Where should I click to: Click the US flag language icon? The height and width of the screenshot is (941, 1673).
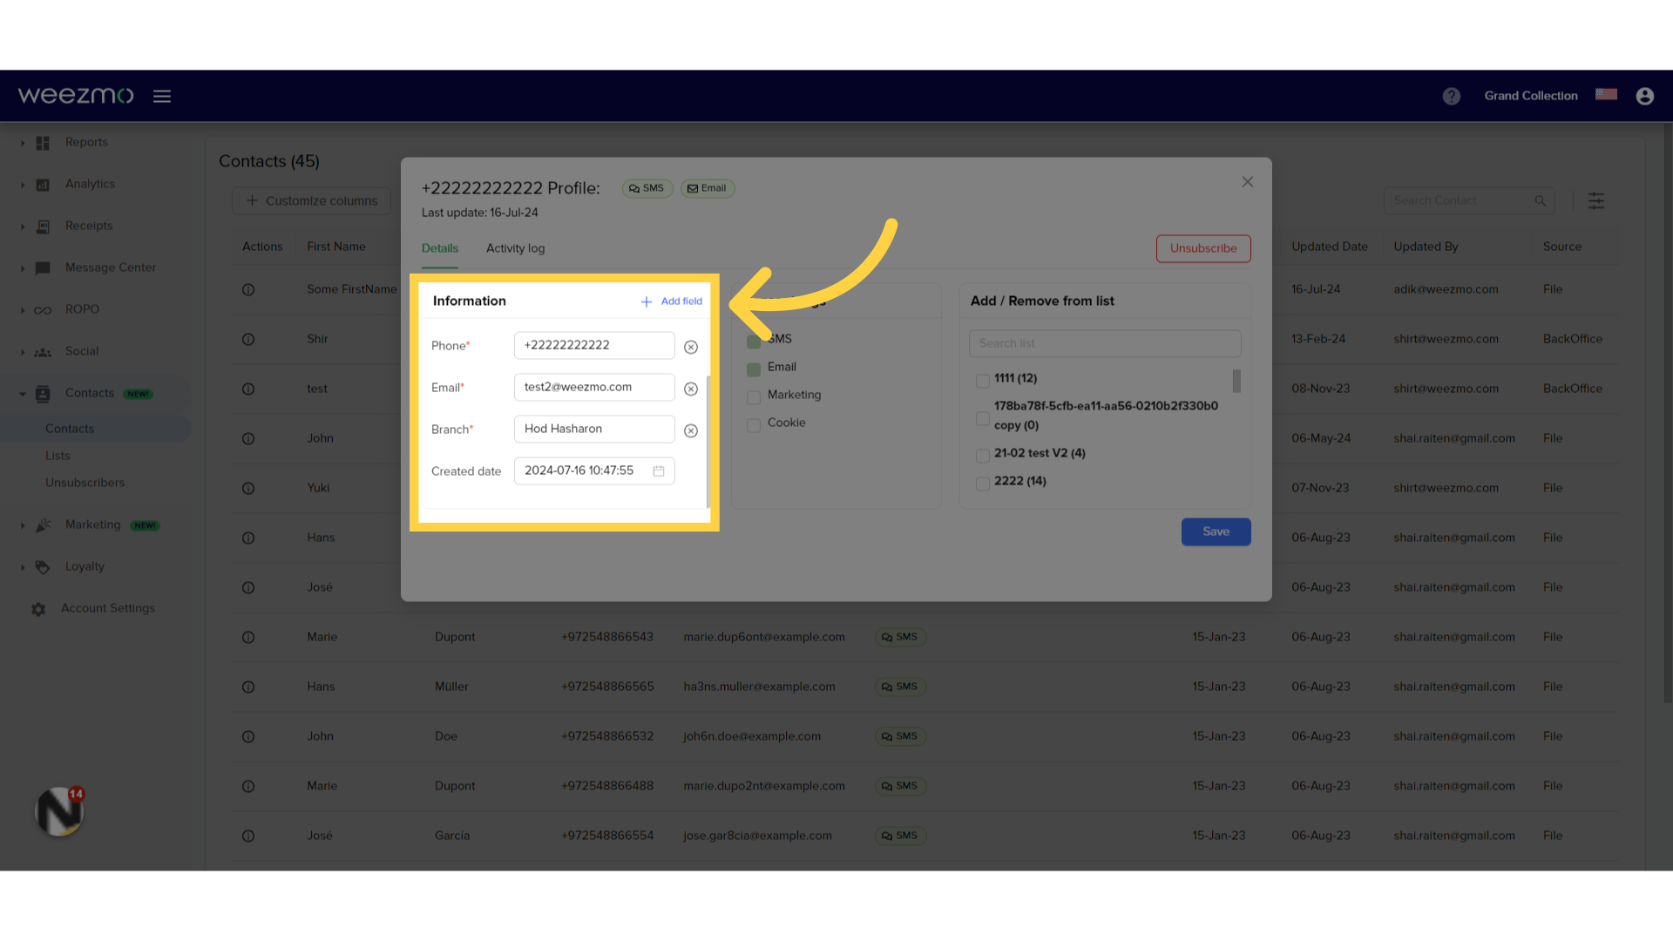pos(1606,94)
